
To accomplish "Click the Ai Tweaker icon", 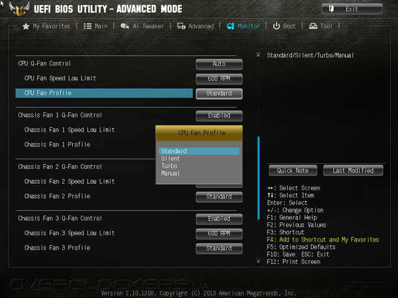I will point(124,26).
